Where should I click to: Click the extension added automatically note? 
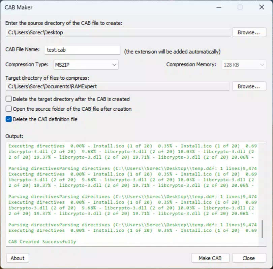pyautogui.click(x=172, y=52)
